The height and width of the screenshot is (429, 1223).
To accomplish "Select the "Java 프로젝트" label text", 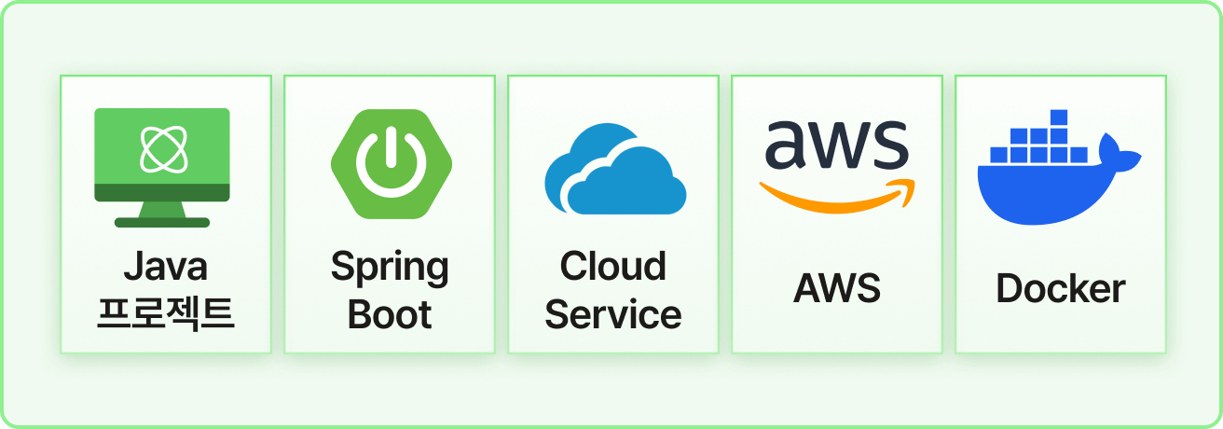I will click(166, 291).
